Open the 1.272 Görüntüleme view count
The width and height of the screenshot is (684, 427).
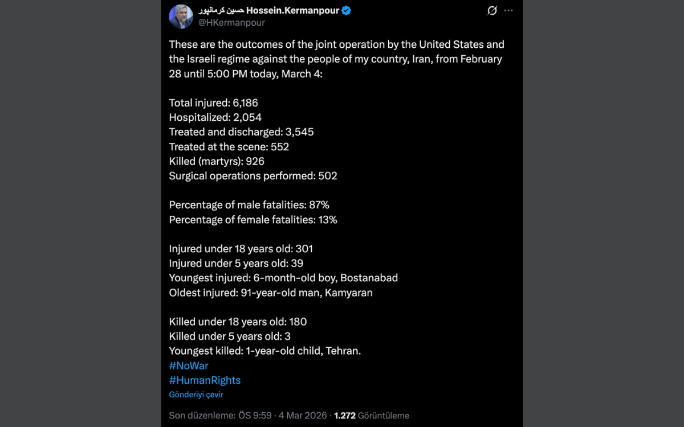(372, 416)
